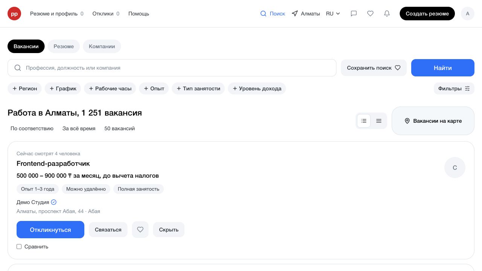Open the messages chat icon
Image resolution: width=482 pixels, height=271 pixels.
[x=354, y=14]
